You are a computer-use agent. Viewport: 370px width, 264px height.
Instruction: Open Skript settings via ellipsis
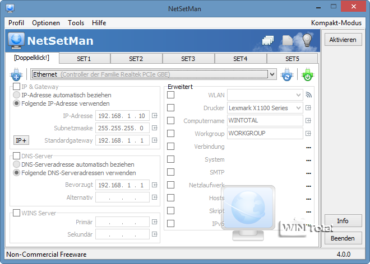click(308, 212)
